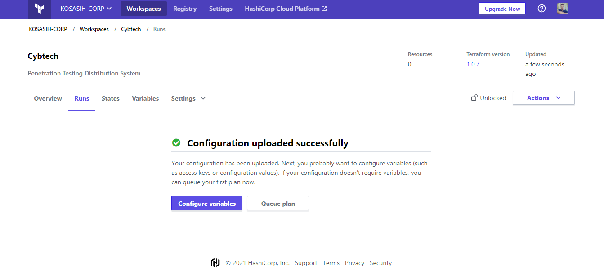This screenshot has width=604, height=279.
Task: Click the HashiCorp logo in footer
Action: click(215, 263)
